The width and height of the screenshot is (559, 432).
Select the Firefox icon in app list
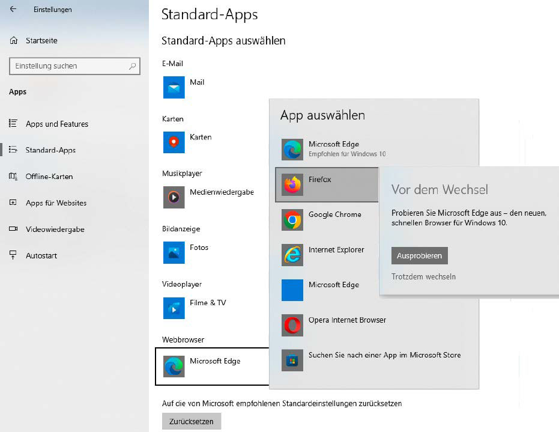[292, 185]
